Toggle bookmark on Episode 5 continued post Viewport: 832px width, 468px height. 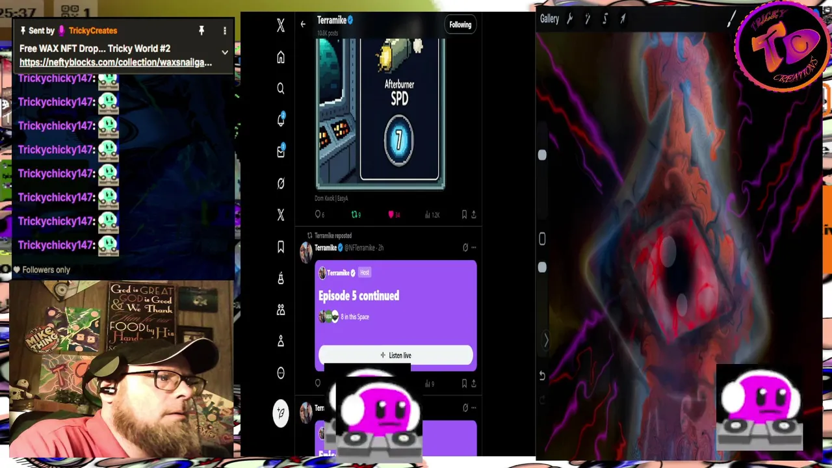[x=464, y=384]
